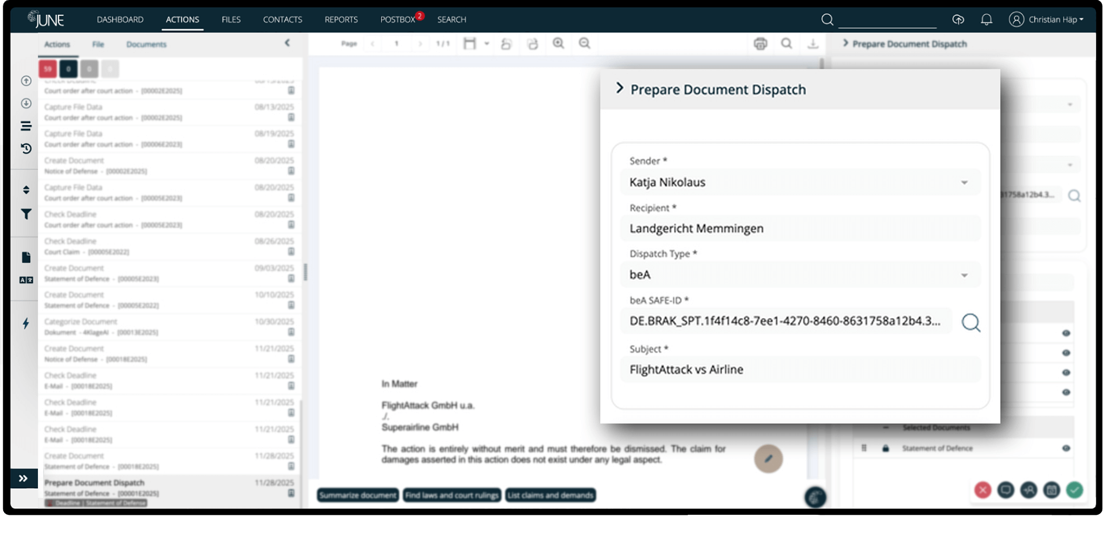1106x550 pixels.
Task: Click the Summarize document button
Action: point(358,495)
